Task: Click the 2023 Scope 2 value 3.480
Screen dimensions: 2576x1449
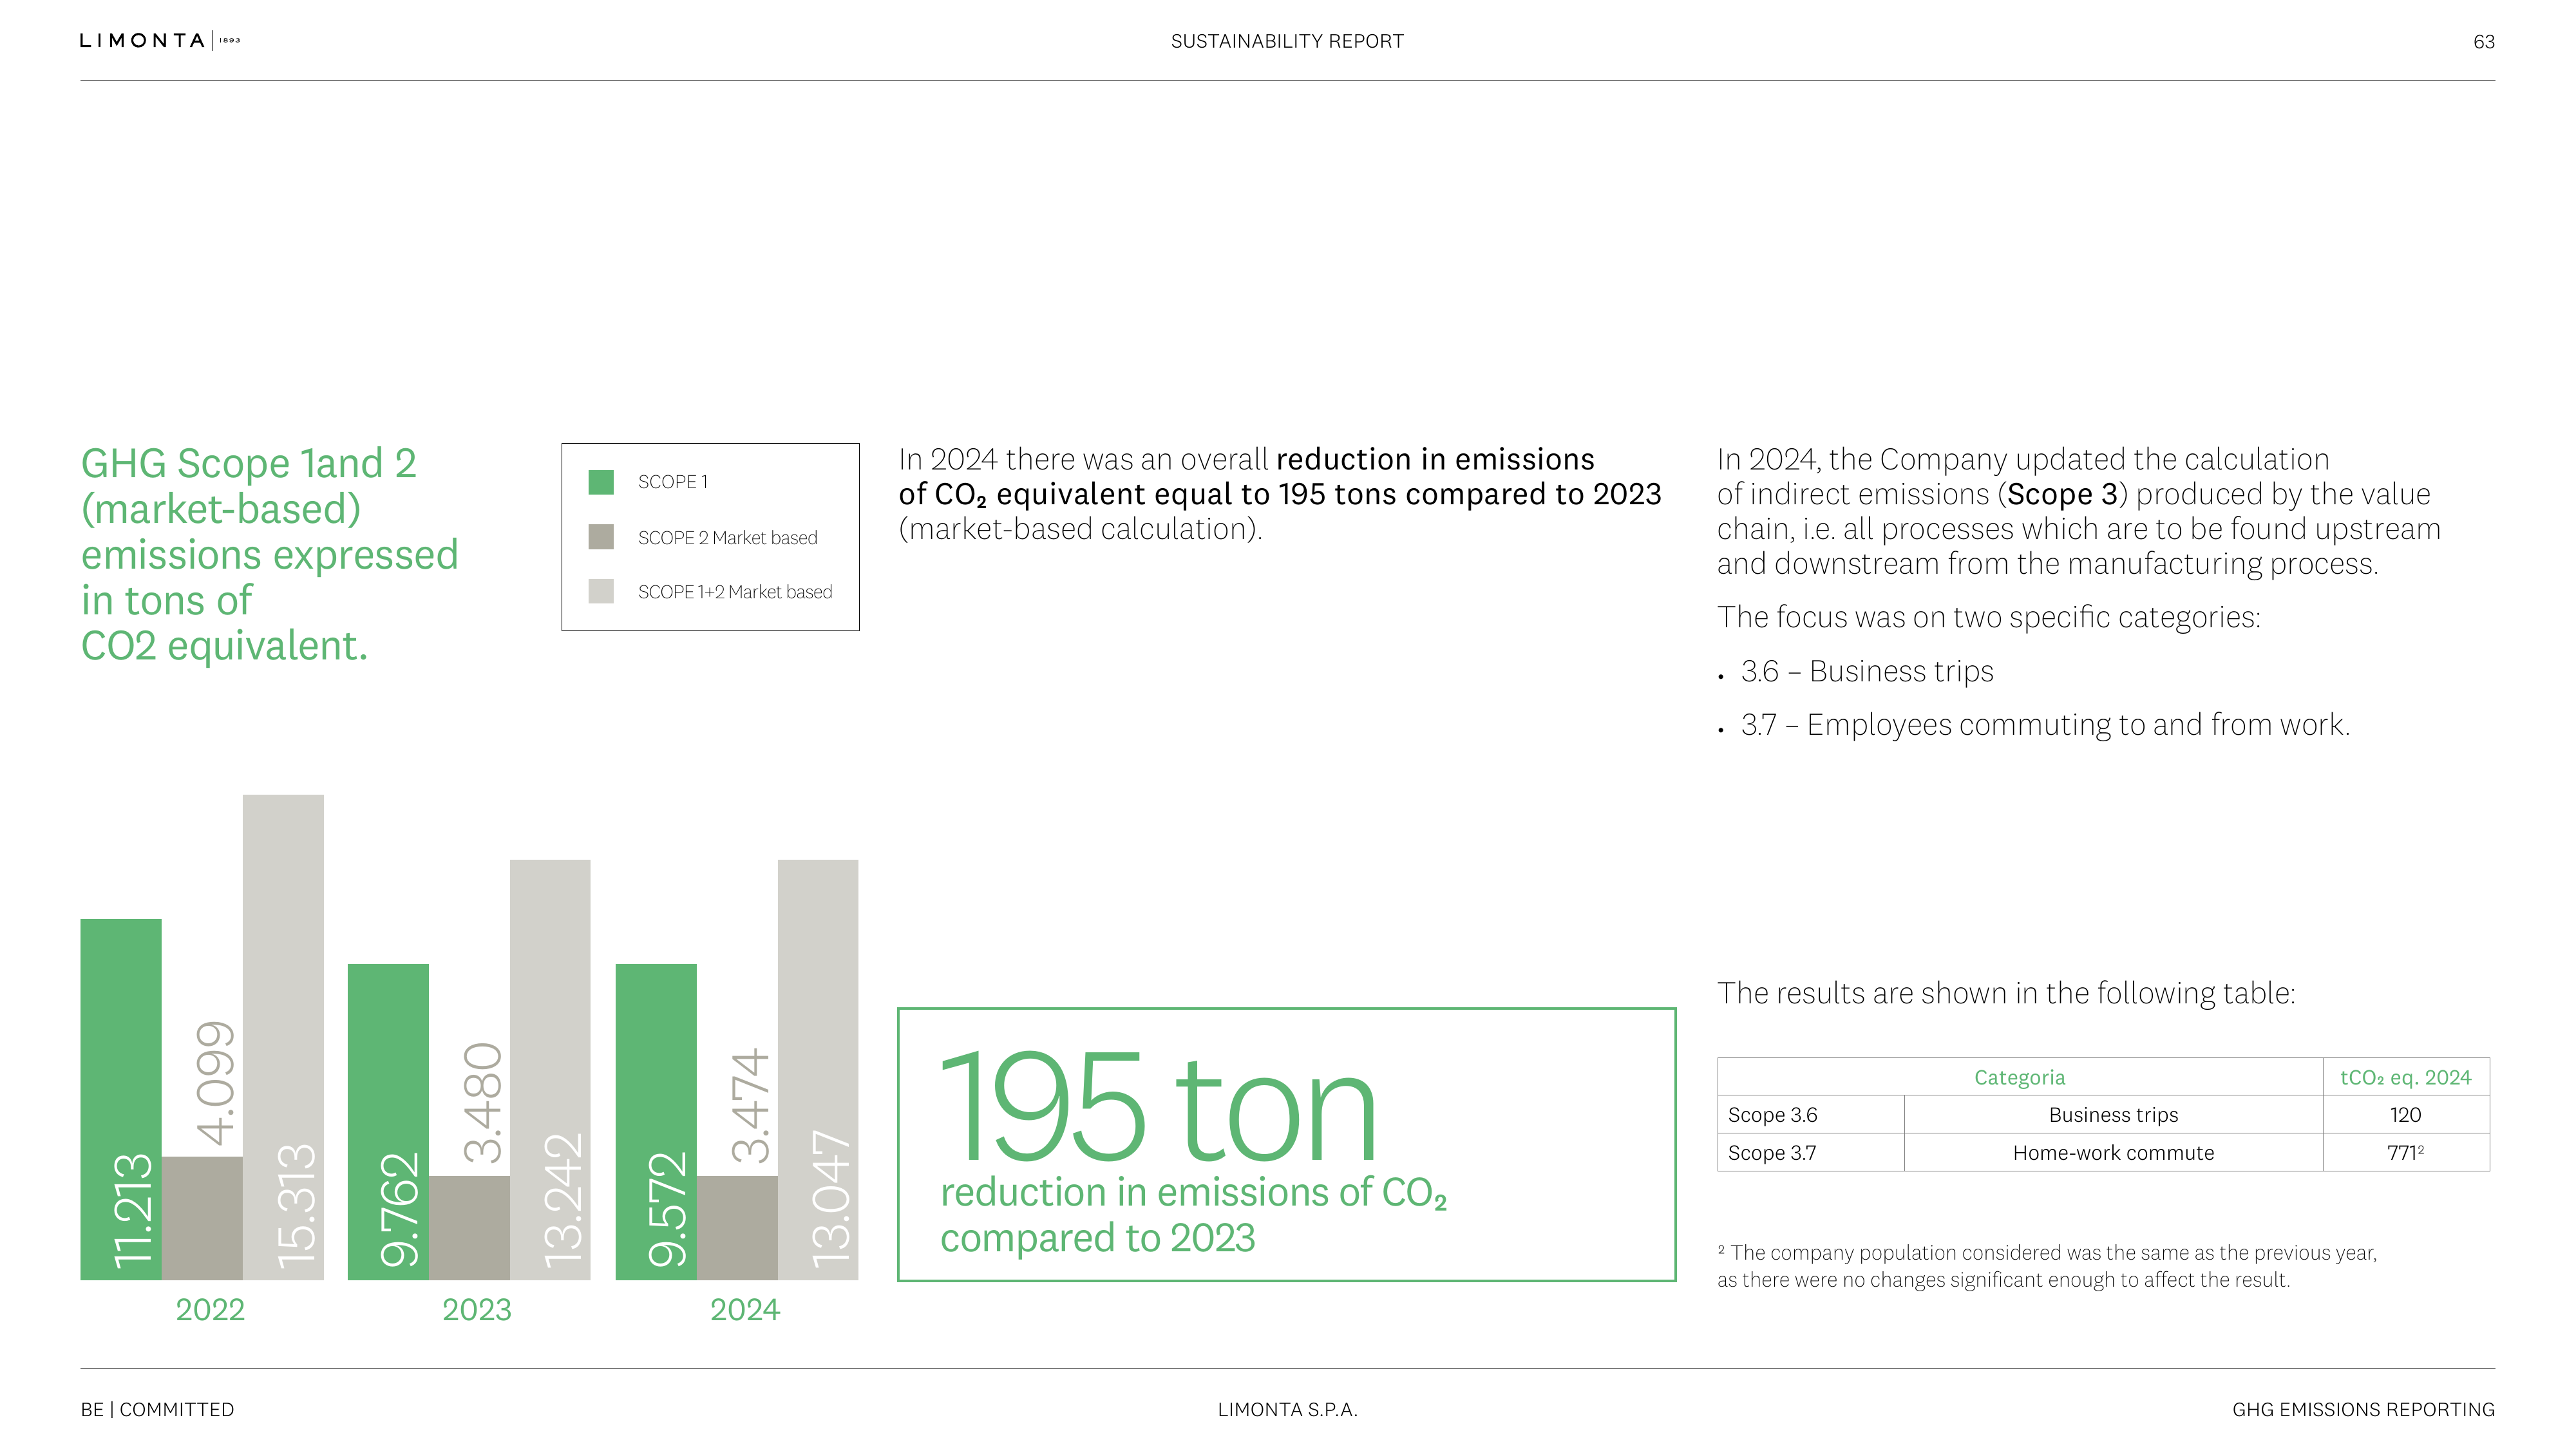Action: [483, 1102]
